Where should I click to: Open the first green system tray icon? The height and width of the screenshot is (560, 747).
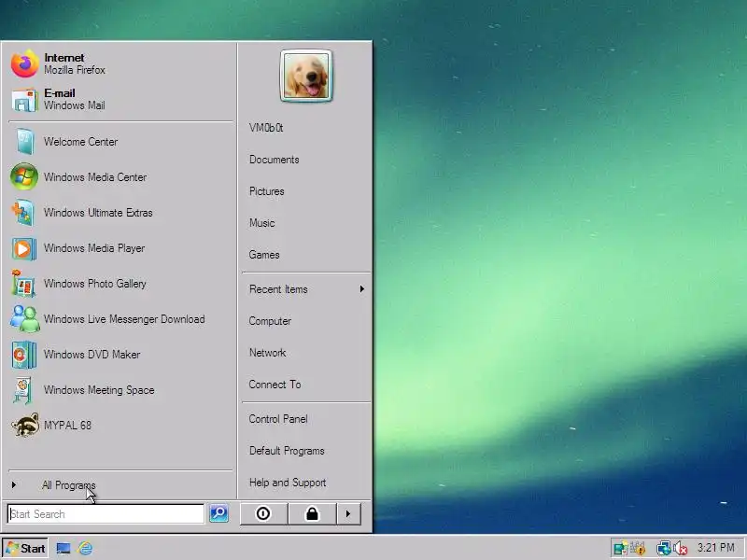click(620, 548)
